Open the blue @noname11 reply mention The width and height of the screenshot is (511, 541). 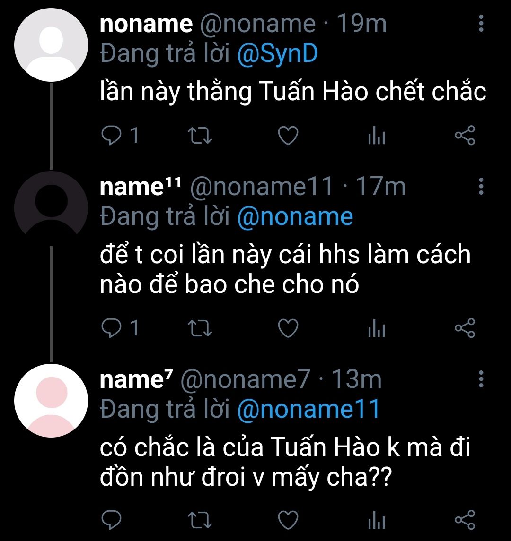308,408
